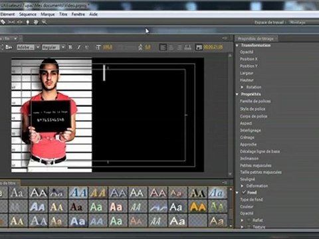Screen dimensions: 319x239
Task: Select the zoom magnifier tool in top toolbar
Action: (44, 22)
